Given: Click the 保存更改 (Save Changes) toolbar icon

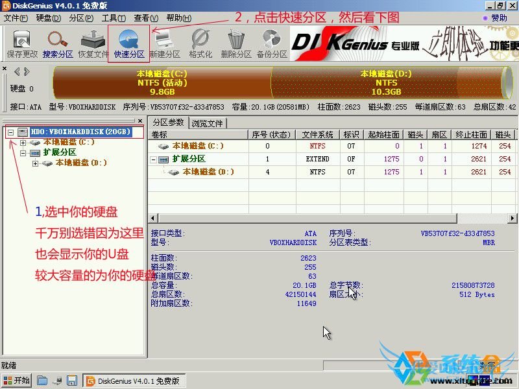Looking at the screenshot, I should pos(22,43).
